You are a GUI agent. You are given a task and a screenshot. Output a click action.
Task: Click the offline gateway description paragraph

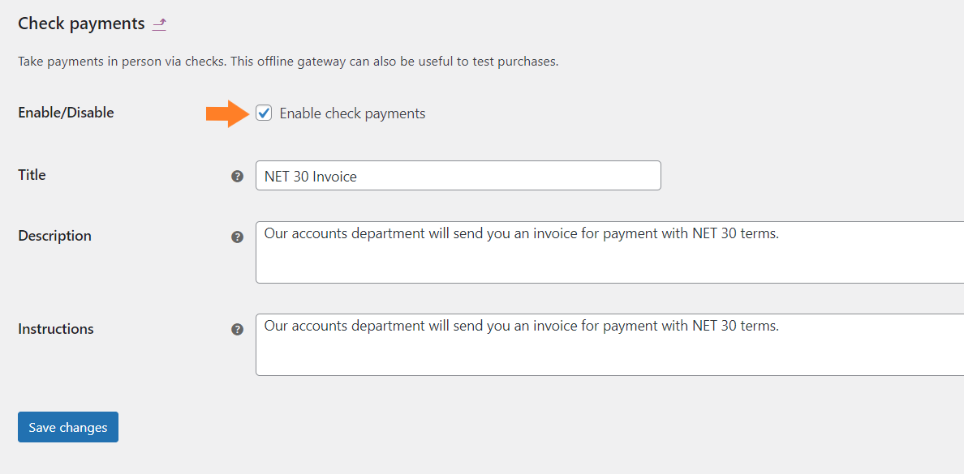coord(288,62)
